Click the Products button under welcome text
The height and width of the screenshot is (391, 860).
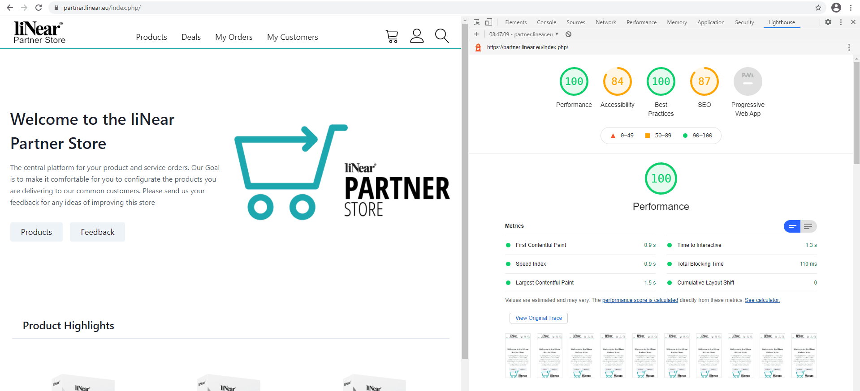click(x=36, y=232)
